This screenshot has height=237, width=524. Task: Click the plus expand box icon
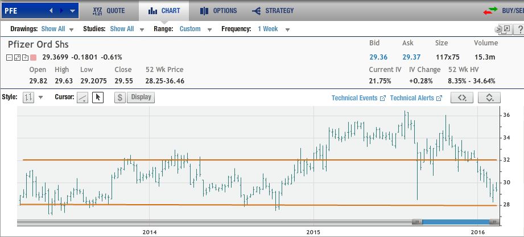pyautogui.click(x=24, y=58)
